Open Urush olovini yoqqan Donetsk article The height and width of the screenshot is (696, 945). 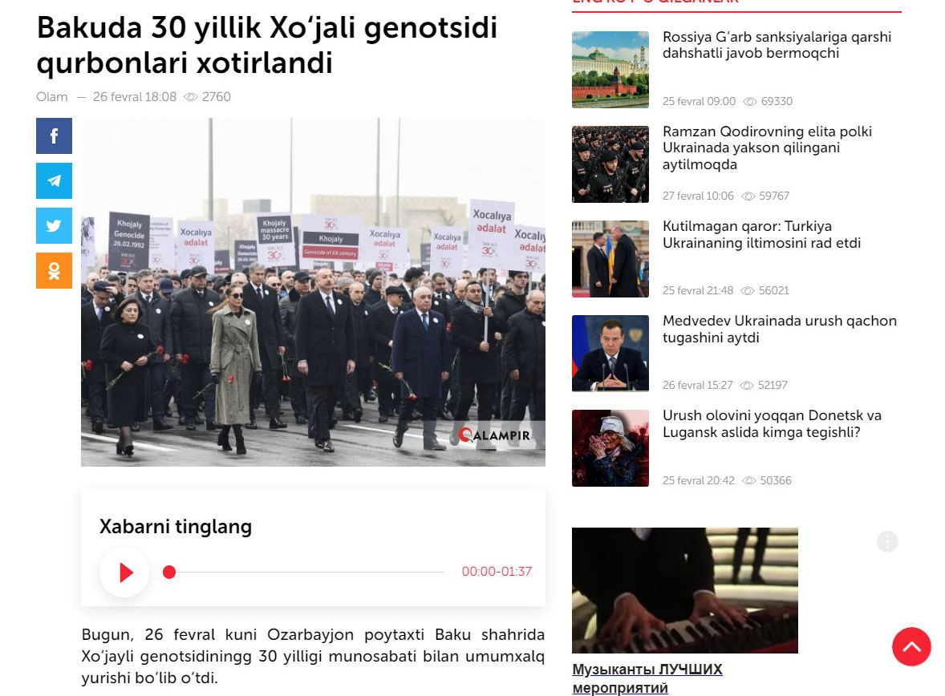click(772, 424)
